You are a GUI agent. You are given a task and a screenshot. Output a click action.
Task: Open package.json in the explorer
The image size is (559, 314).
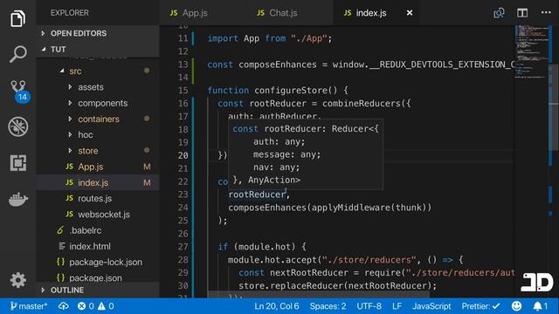[x=98, y=277]
